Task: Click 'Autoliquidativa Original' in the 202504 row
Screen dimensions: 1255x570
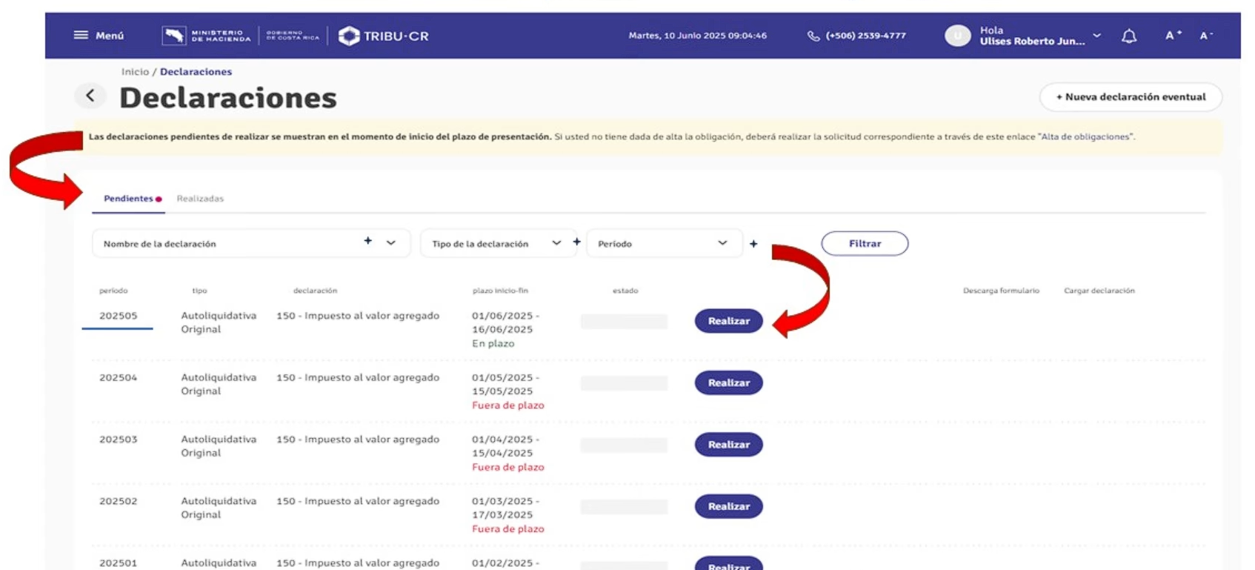Action: 219,384
